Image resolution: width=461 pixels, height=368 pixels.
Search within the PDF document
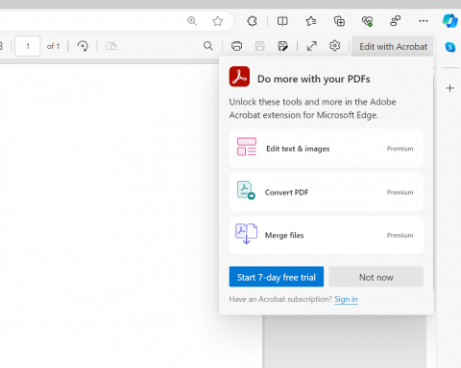pyautogui.click(x=208, y=46)
